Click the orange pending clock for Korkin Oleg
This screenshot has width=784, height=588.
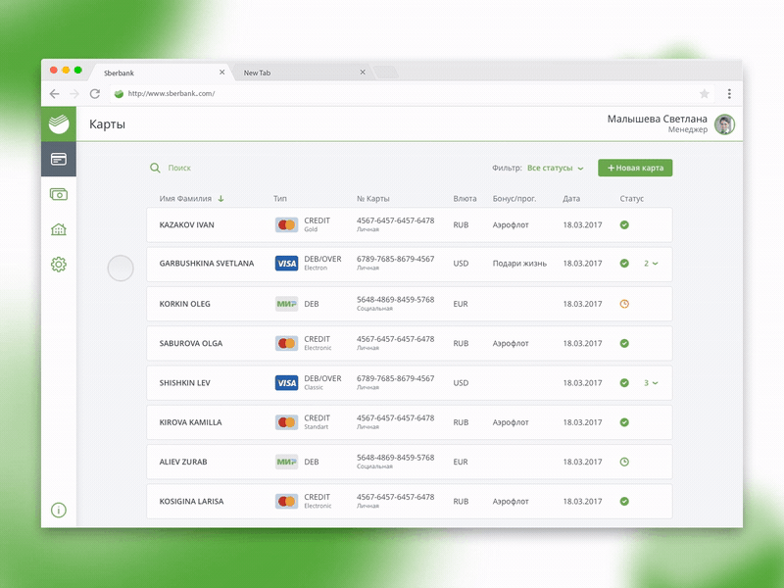tap(624, 304)
